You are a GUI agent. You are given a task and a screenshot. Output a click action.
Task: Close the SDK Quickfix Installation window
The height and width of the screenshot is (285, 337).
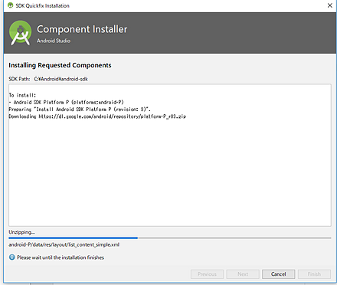click(x=330, y=5)
